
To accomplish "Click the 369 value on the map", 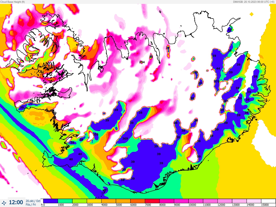I will point(125,139).
